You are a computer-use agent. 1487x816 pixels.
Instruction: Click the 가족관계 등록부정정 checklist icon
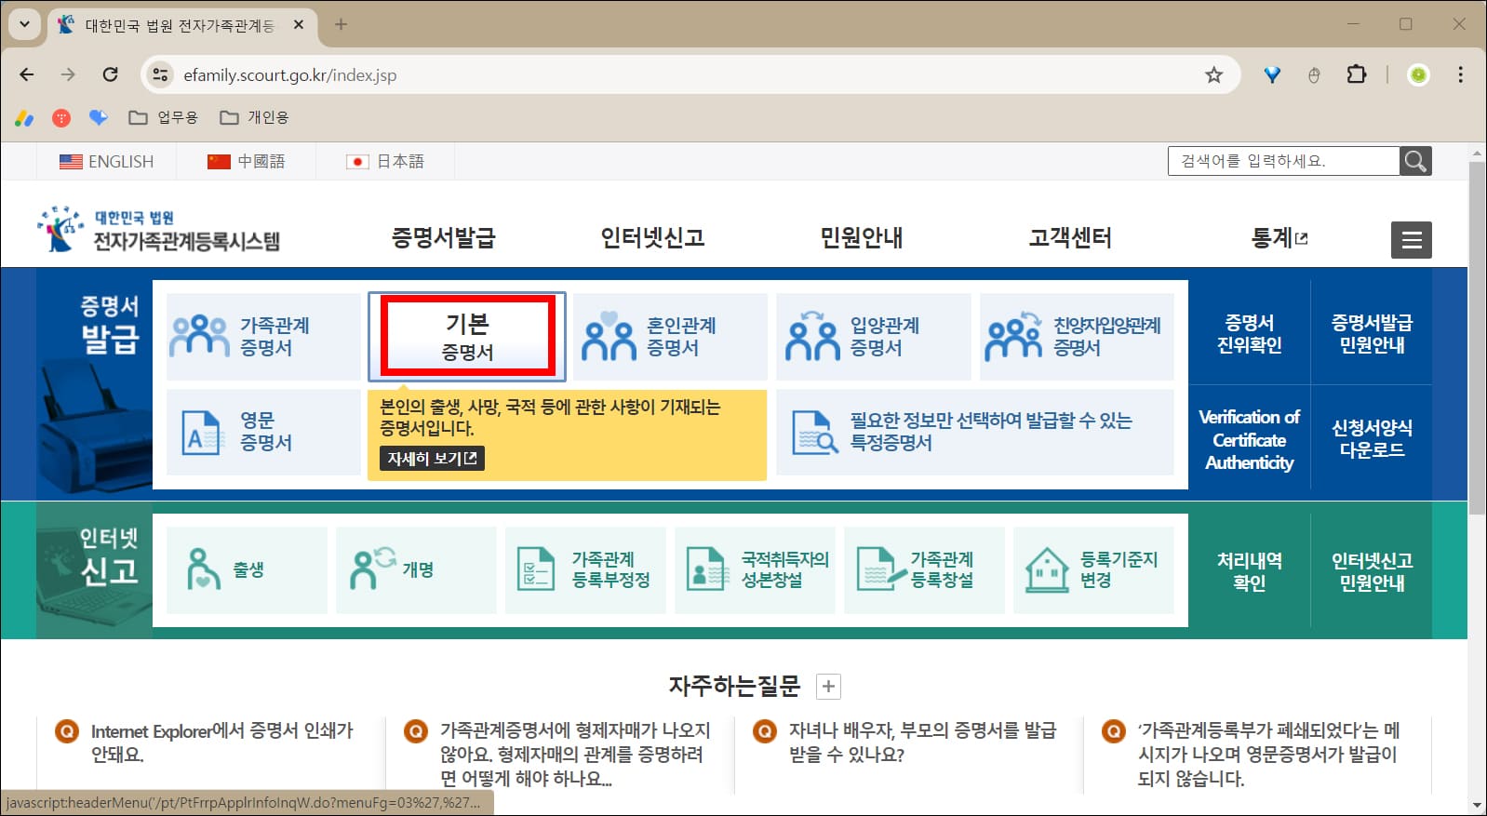tap(535, 569)
